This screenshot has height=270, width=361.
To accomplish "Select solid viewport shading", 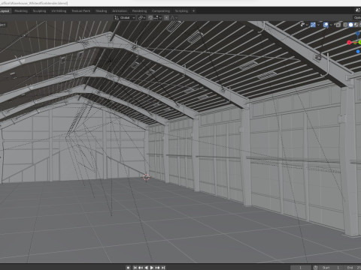I will coord(350,25).
